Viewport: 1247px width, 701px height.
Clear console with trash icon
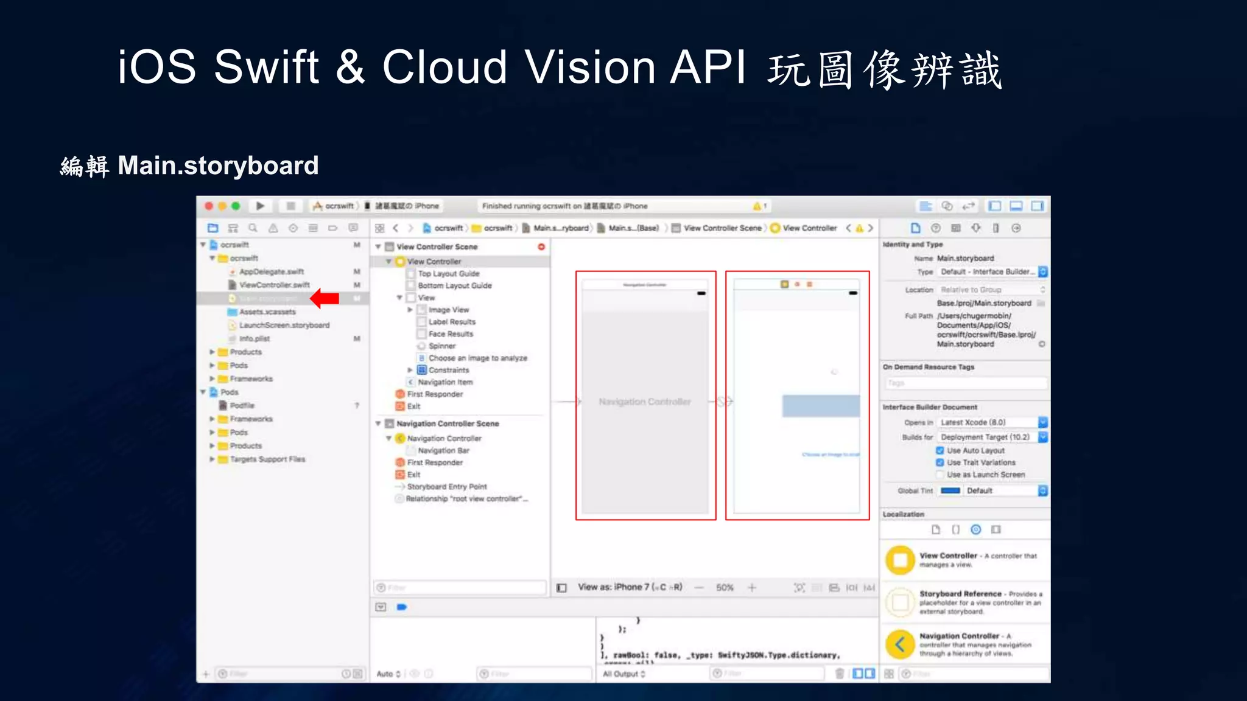pyautogui.click(x=840, y=674)
